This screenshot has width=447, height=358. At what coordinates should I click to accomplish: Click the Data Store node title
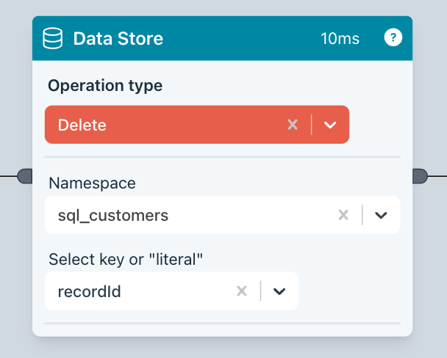pyautogui.click(x=118, y=38)
